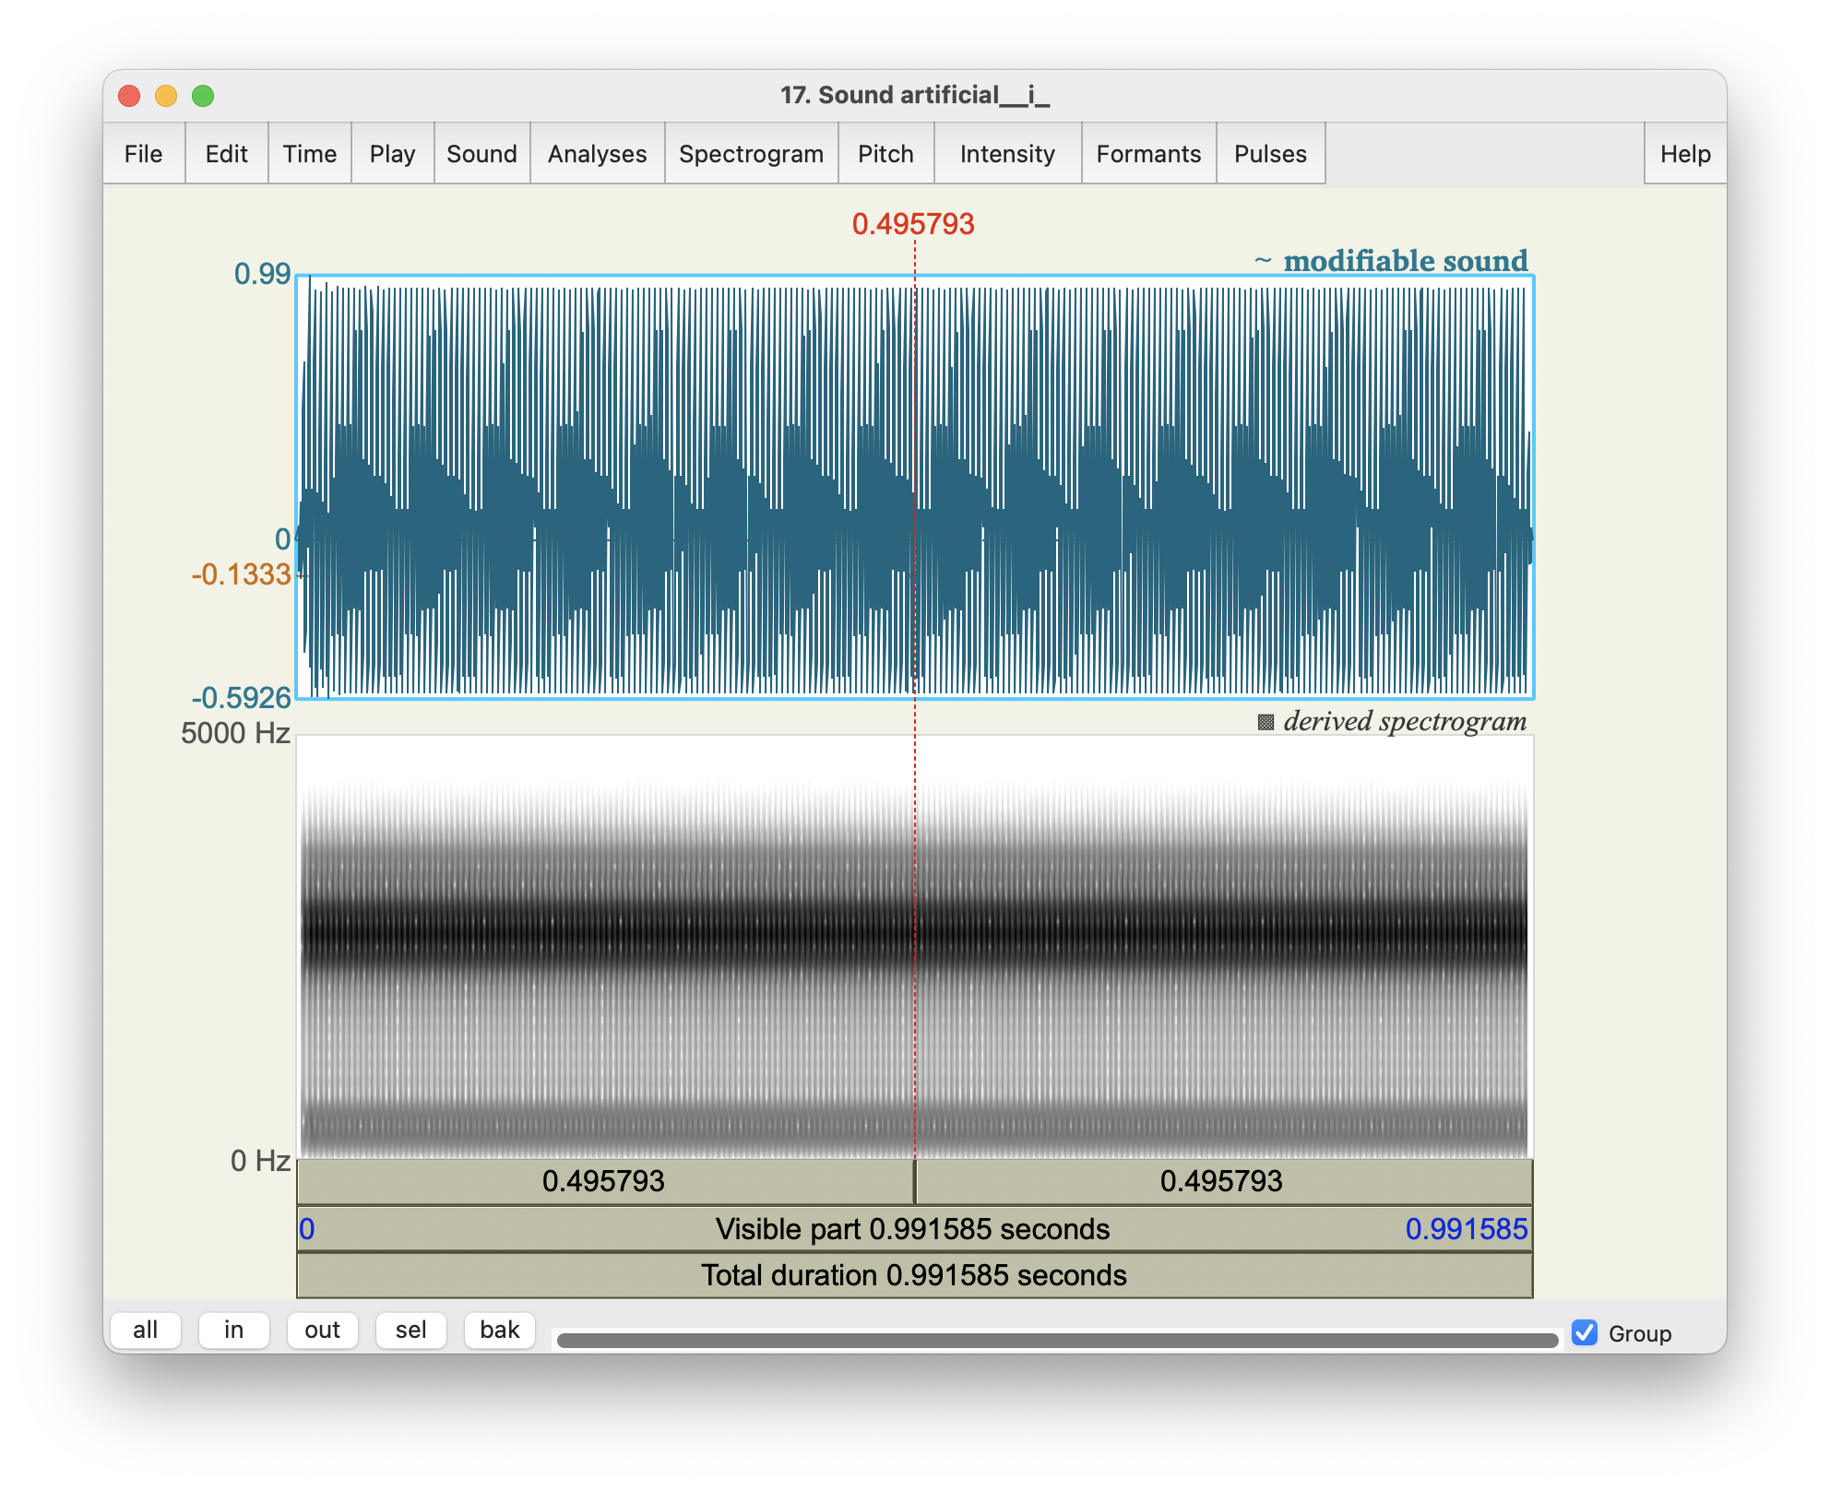Screen dimensions: 1830x1490
Task: Play the left 0.495793 segment before the cursor
Action: (x=604, y=1181)
